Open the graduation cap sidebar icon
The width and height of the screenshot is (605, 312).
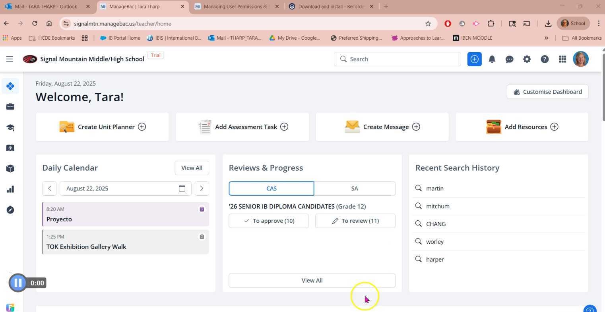coord(10,127)
